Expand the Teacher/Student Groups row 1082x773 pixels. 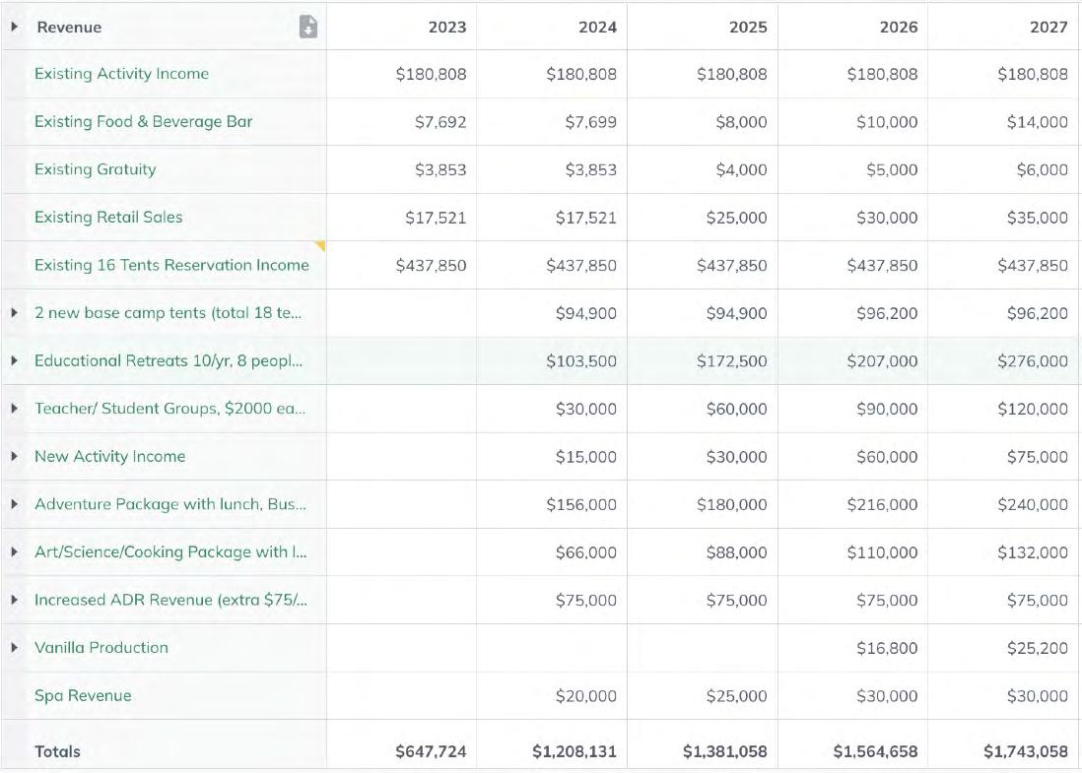[15, 409]
